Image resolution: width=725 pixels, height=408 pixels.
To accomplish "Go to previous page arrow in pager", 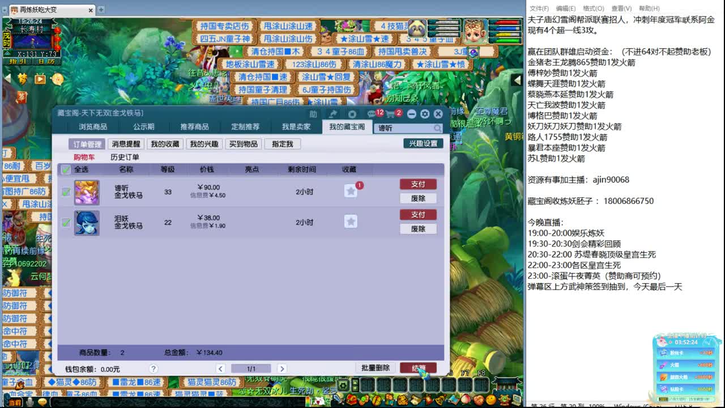I will click(x=221, y=369).
